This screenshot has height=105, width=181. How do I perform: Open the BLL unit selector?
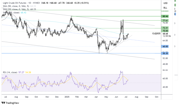tap(165, 8)
